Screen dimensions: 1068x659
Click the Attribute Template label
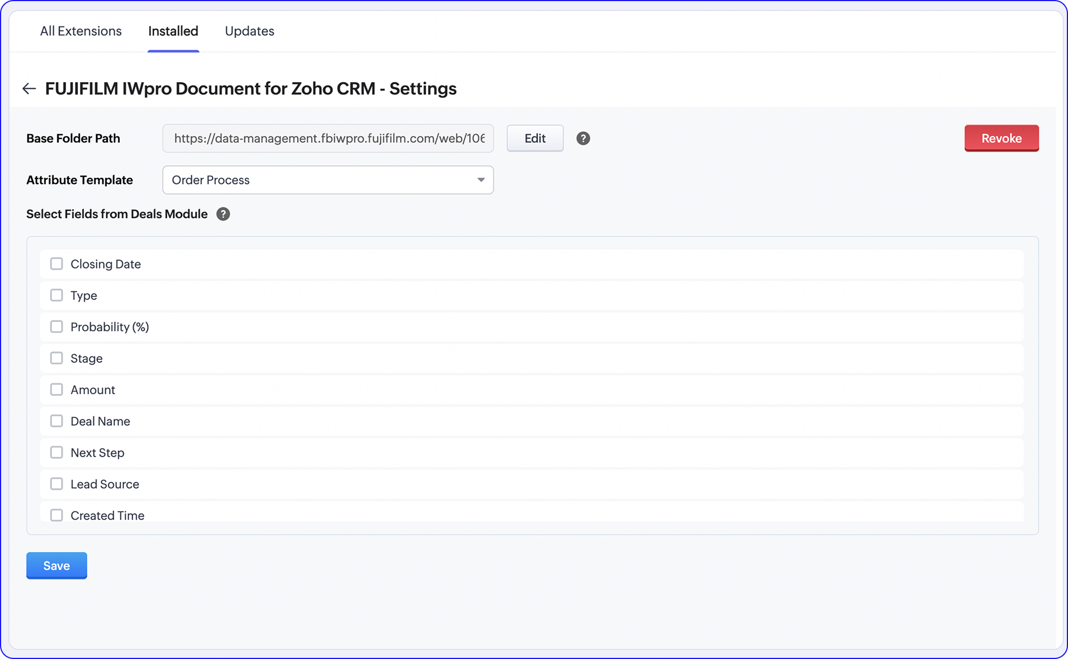tap(79, 180)
